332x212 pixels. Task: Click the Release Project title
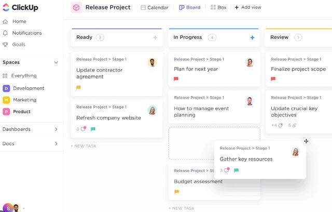108,7
